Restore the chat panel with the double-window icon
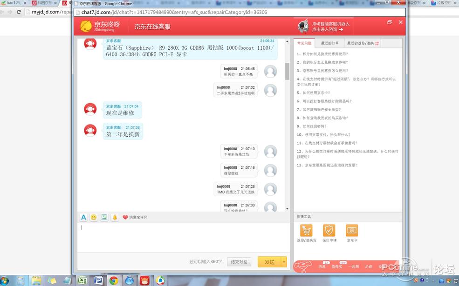This screenshot has height=286, width=459. (389, 22)
